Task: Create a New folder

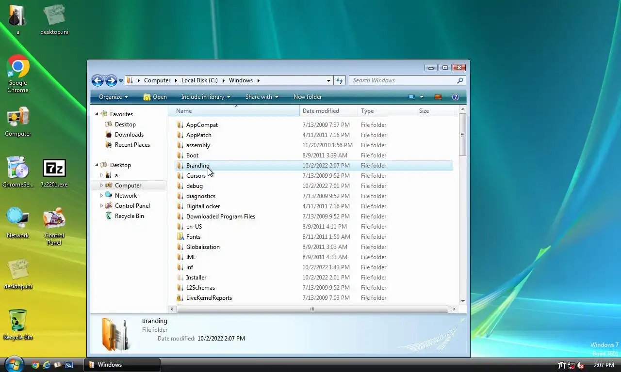Action: 308,97
